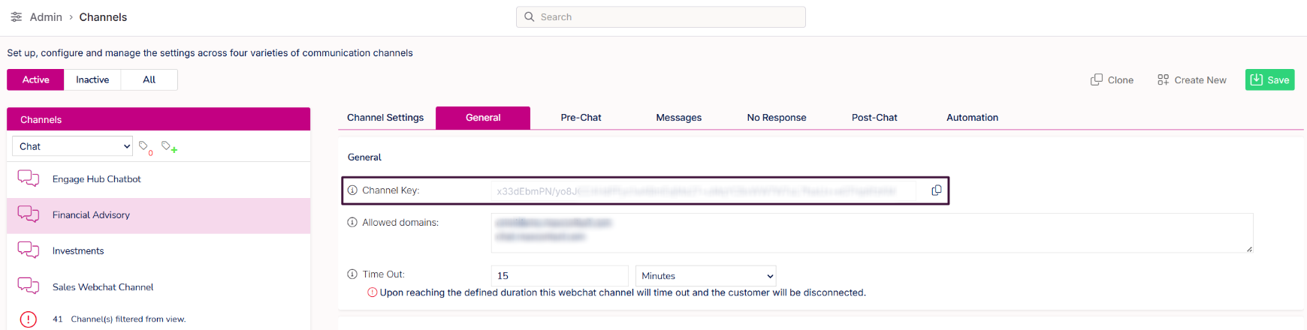Switch to the Automation tab
Viewport: 1307px width, 330px height.
pos(972,118)
